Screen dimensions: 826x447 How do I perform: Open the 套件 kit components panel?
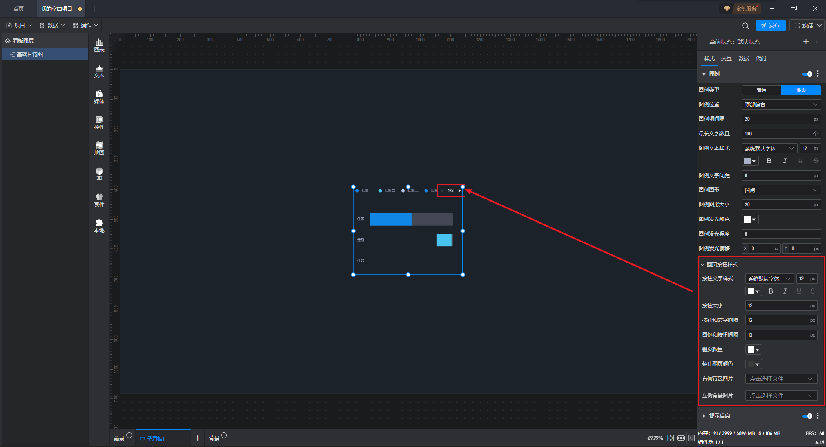(x=99, y=200)
